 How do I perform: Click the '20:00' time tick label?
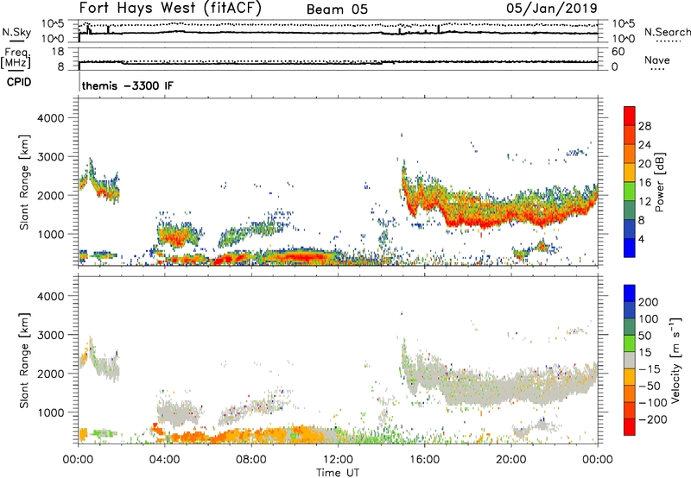(x=510, y=460)
